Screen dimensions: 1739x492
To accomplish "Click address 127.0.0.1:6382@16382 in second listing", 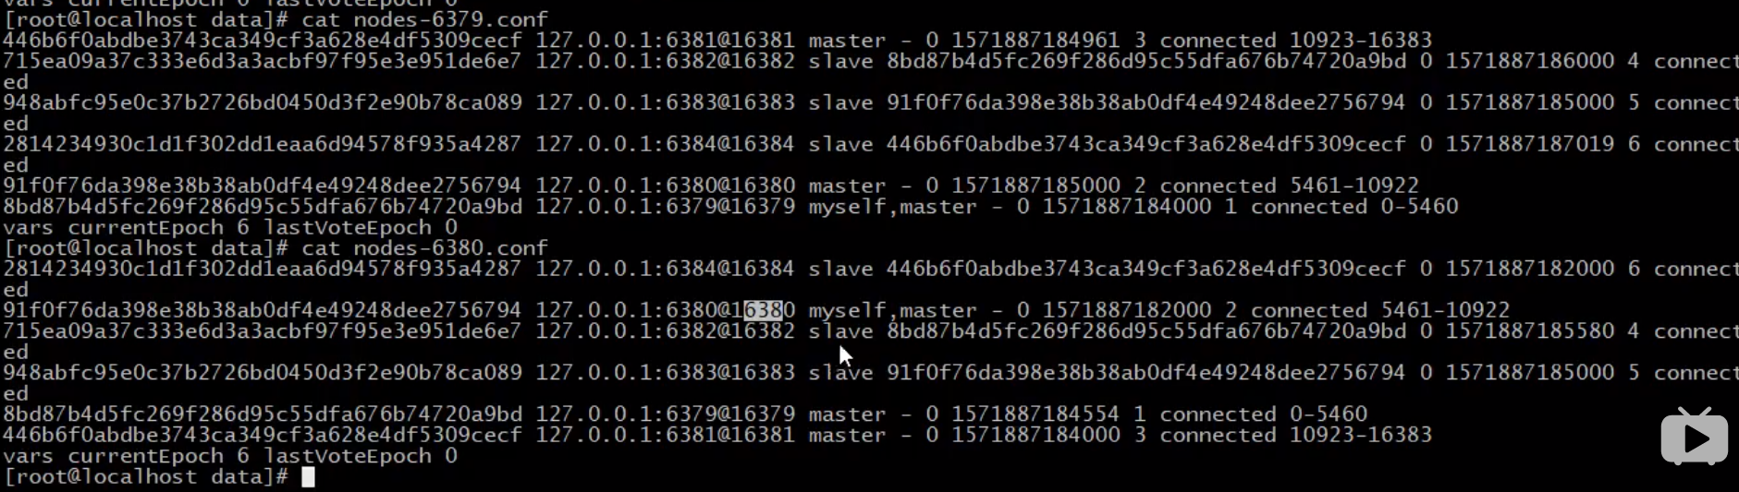I will (665, 330).
